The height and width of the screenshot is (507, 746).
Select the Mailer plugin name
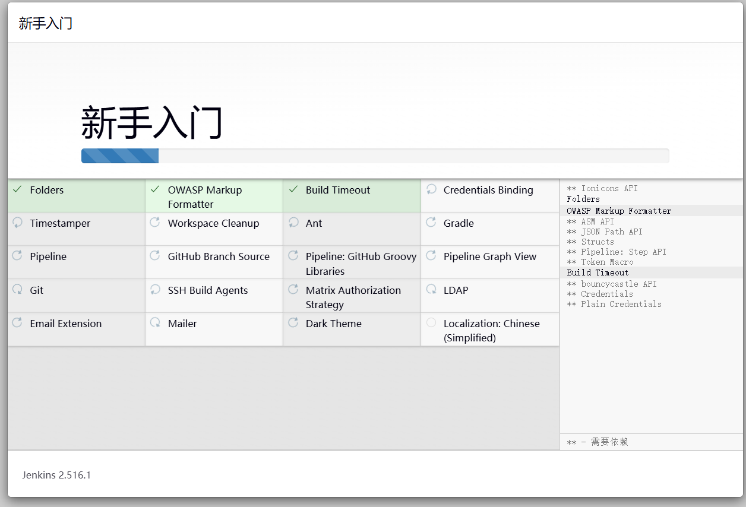coord(182,324)
